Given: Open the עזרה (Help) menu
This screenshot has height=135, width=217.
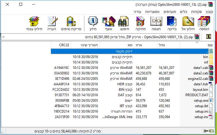Looking at the screenshot, I should [x=137, y=12].
